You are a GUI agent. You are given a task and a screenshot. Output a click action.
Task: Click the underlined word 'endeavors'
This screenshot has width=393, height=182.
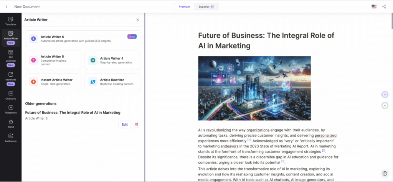[x=229, y=146]
